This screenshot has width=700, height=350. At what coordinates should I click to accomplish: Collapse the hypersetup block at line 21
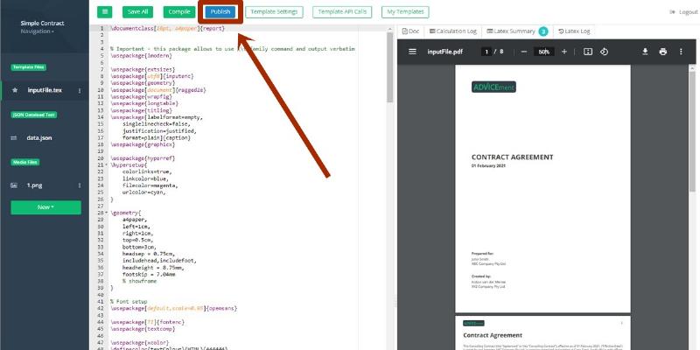pyautogui.click(x=106, y=165)
